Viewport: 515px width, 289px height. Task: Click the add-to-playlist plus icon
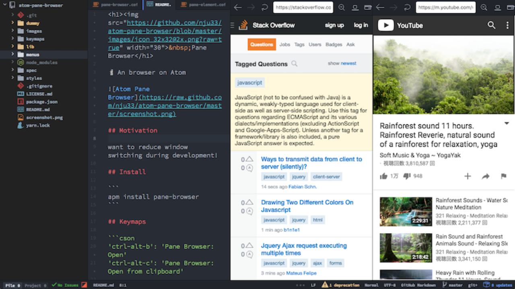468,176
